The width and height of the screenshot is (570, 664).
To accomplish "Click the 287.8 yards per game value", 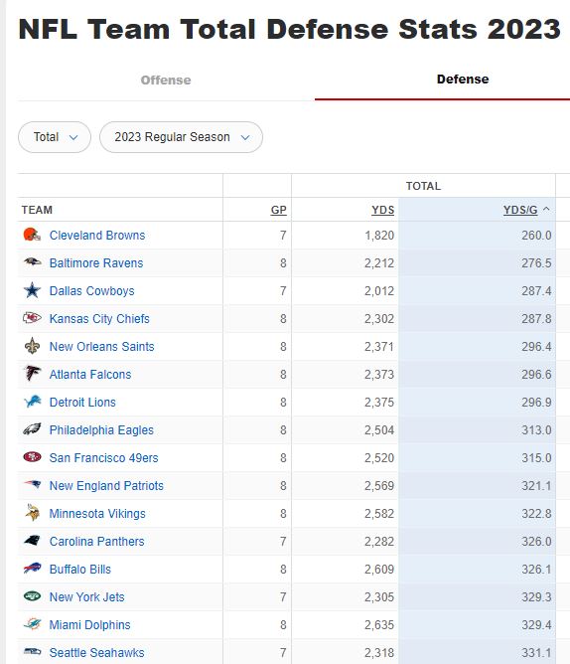I will [536, 318].
